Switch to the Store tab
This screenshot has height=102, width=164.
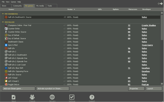point(6,6)
